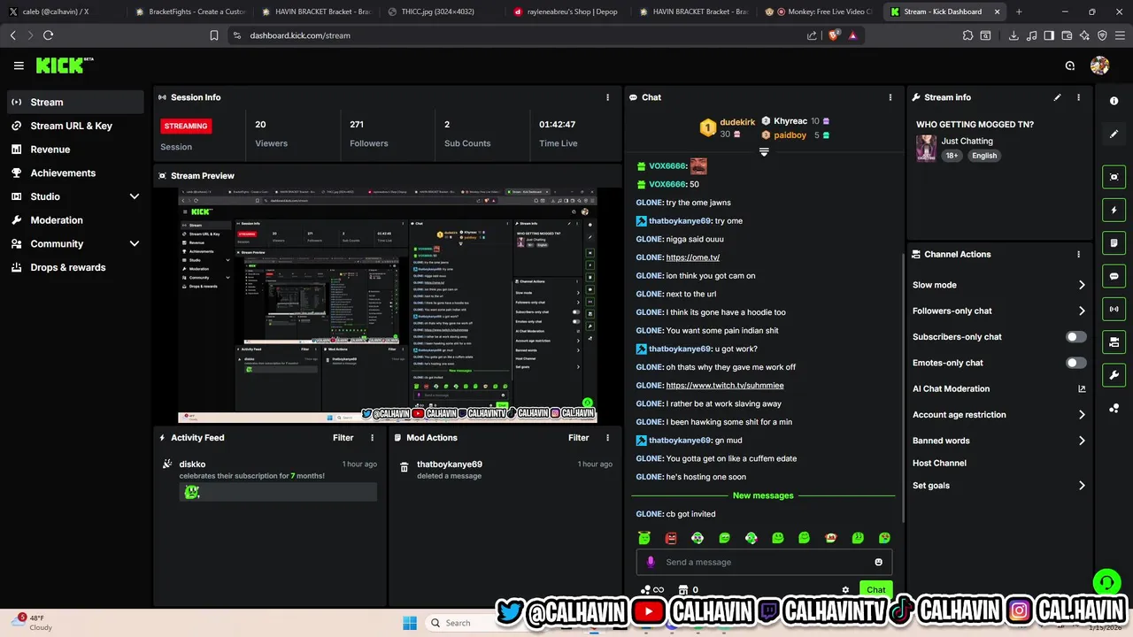The width and height of the screenshot is (1133, 637).
Task: Click the icon left of the avatar
Action: pyautogui.click(x=1070, y=65)
